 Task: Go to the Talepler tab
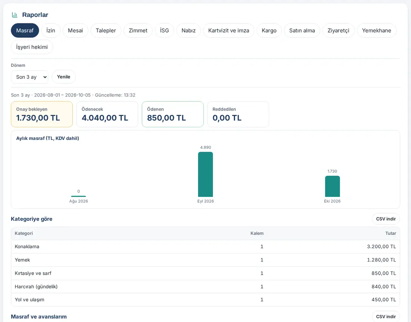pyautogui.click(x=106, y=30)
